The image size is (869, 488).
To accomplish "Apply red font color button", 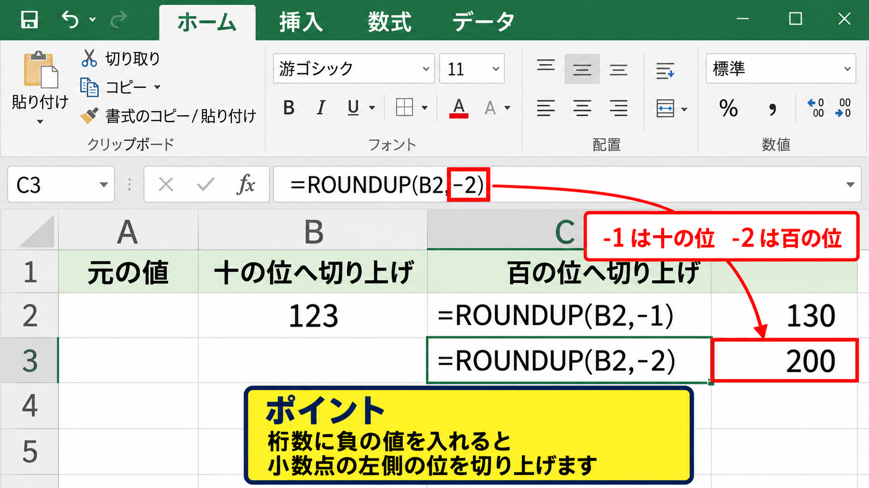I will 458,108.
